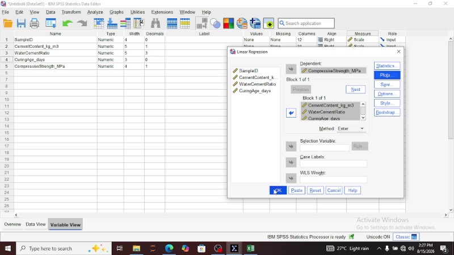Image resolution: width=454 pixels, height=255 pixels.
Task: Undo the last action with green arrow
Action: [x=68, y=23]
